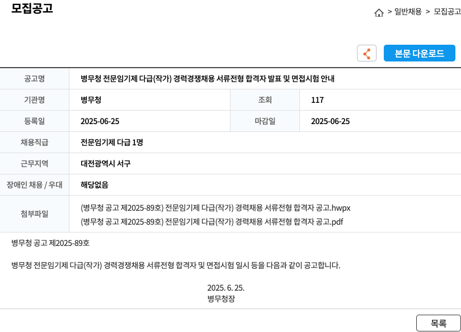Click the body sentence ending in 공고합니다
The width and height of the screenshot is (461, 332).
pos(176,265)
